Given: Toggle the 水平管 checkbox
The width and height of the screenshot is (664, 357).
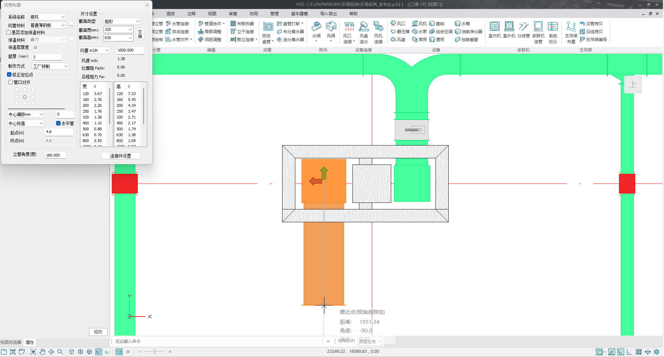Looking at the screenshot, I should coord(58,123).
